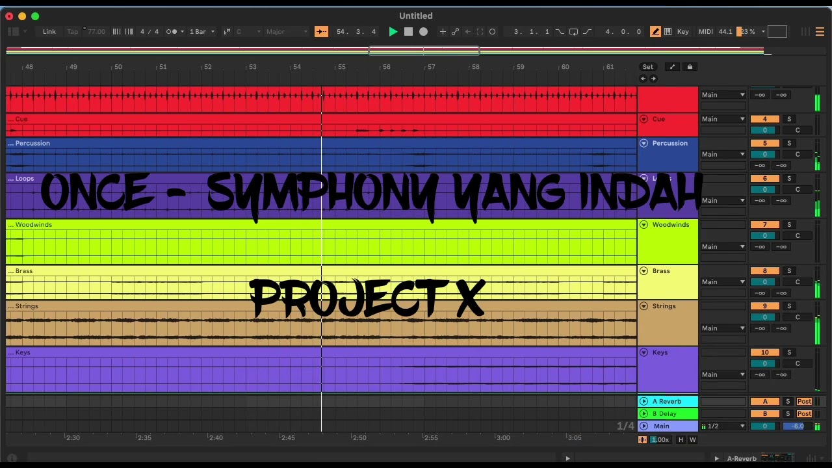Click the Brass track pan C control
Screen dimensions: 832x468
pyautogui.click(x=798, y=282)
